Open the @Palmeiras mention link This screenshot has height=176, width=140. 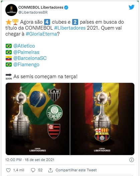coord(26,52)
